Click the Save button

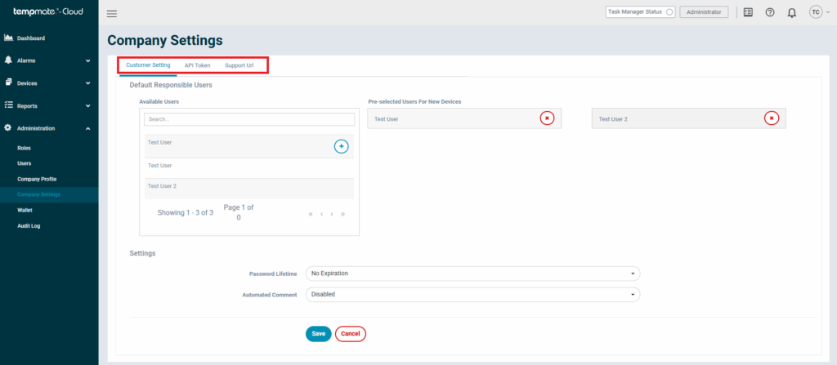(x=318, y=333)
